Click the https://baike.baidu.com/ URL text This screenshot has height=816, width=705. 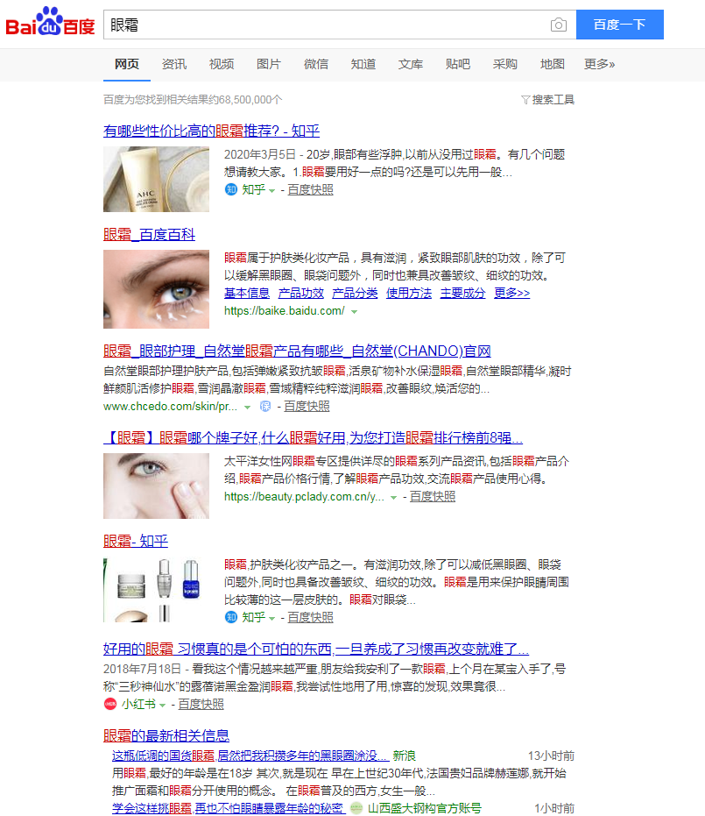tap(285, 310)
